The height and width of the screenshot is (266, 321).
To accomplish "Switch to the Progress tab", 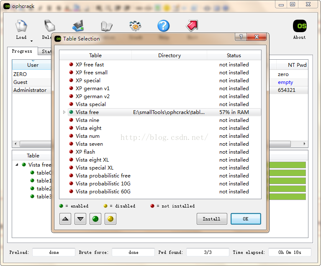I will pyautogui.click(x=22, y=51).
